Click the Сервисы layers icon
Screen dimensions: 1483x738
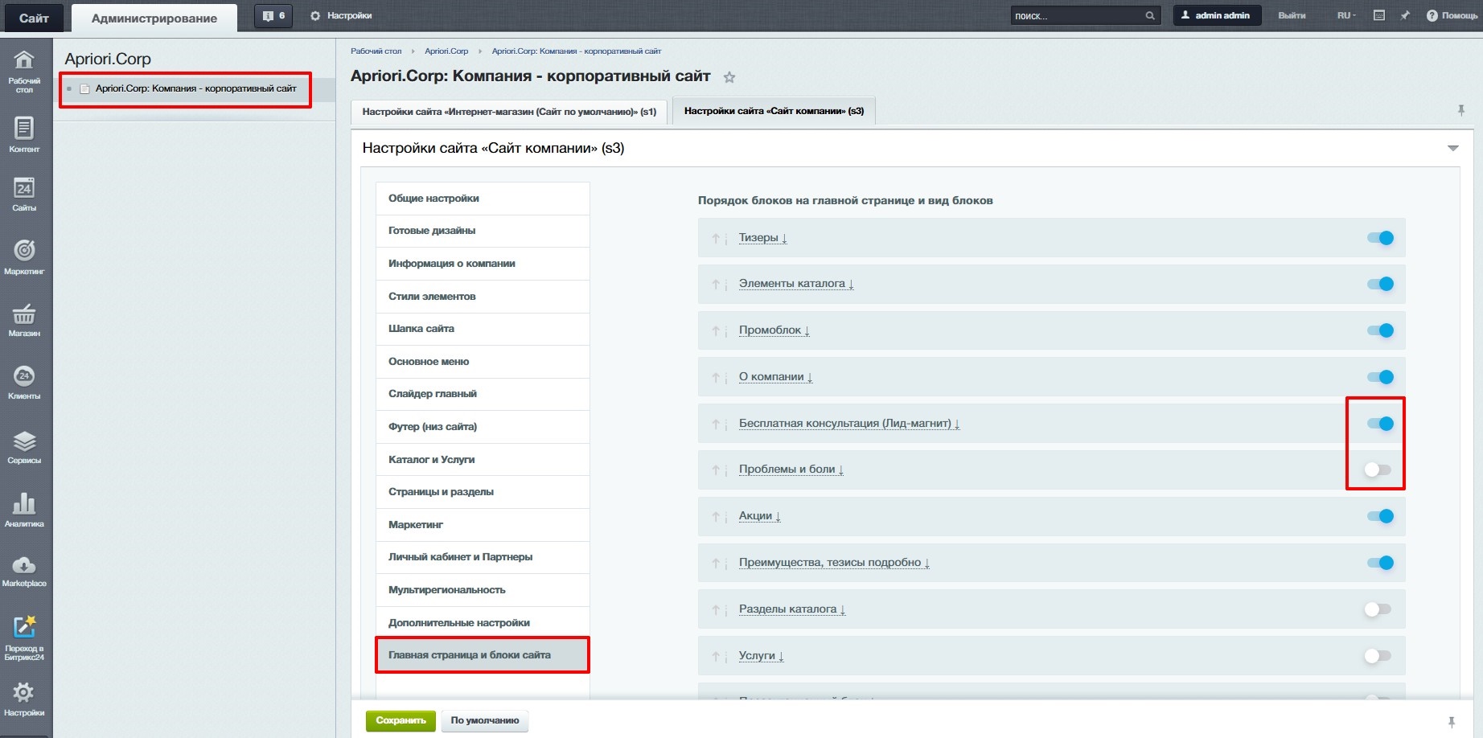(24, 446)
